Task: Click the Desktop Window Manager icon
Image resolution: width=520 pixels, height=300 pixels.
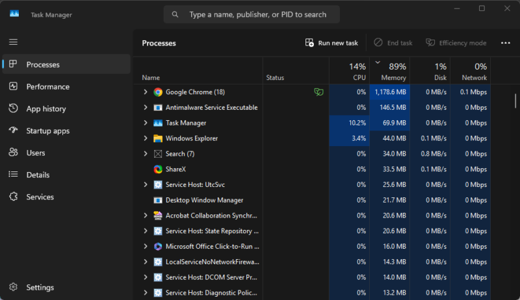Action: 158,200
